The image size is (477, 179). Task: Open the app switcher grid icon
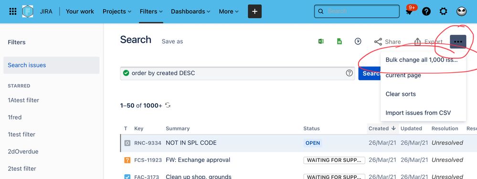tap(13, 11)
